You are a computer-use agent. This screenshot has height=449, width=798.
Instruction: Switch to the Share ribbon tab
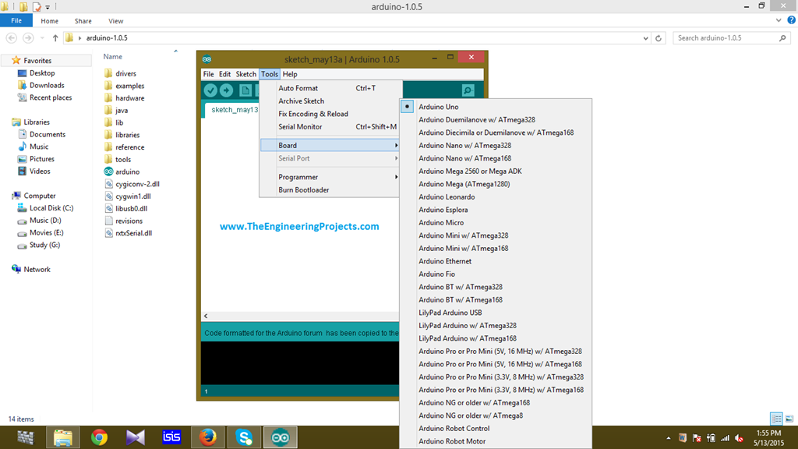(x=83, y=21)
